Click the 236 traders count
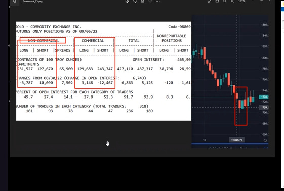Image resolution: width=284 pixels, height=191 pixels. tap(129, 111)
